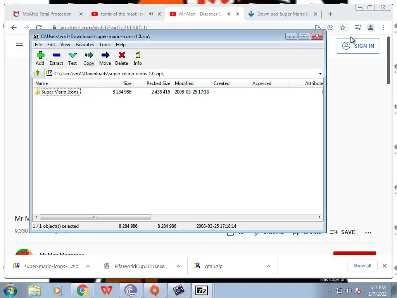Open the Help menu in 7-Zip
397x298 pixels.
coord(121,45)
